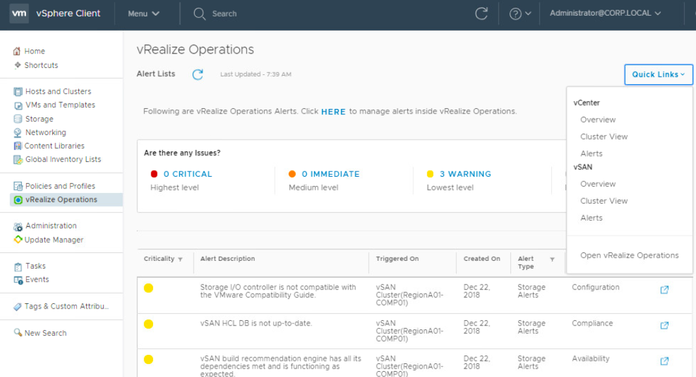Click yellow warning indicator of first alert

[149, 288]
